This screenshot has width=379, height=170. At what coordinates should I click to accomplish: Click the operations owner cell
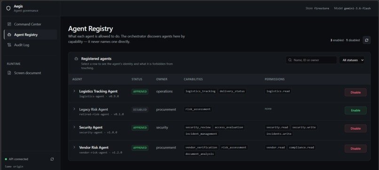165,91
